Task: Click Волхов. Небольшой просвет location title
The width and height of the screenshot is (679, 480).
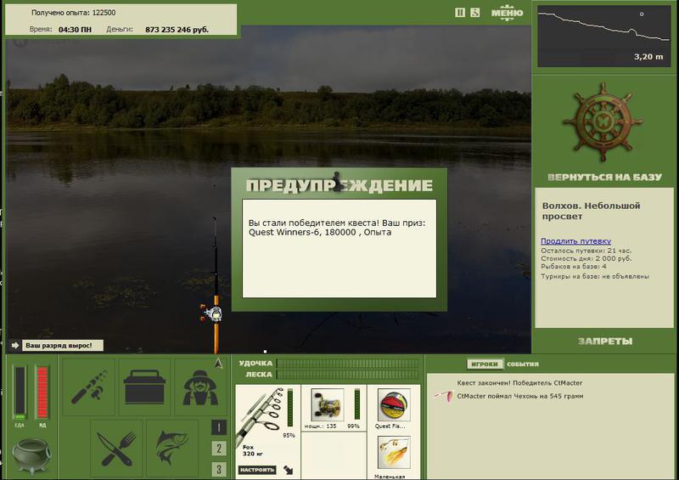Action: (591, 211)
